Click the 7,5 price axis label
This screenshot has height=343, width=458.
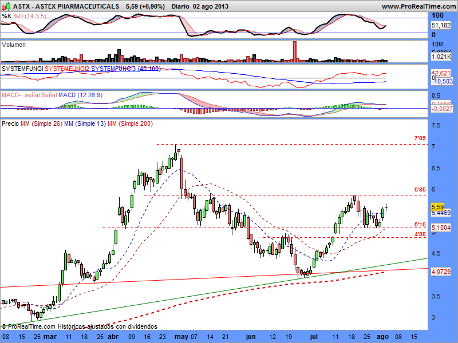pyautogui.click(x=436, y=125)
